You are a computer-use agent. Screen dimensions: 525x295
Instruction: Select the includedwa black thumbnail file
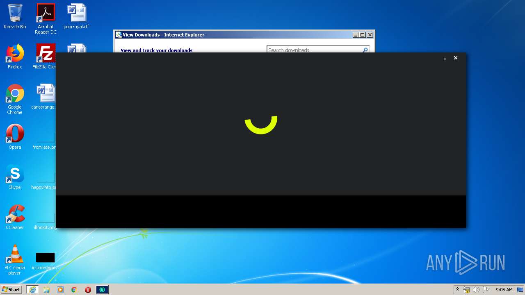(x=45, y=261)
